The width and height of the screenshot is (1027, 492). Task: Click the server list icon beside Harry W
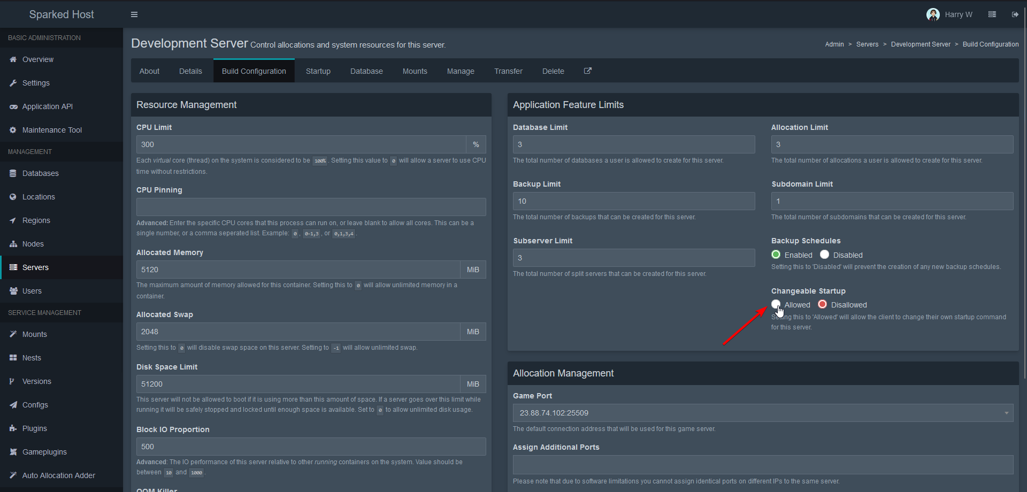point(992,14)
